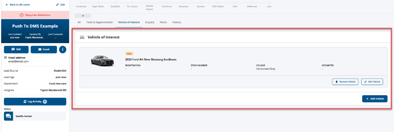Switch to the All tab
This screenshot has height=132, width=394.
point(79,22)
